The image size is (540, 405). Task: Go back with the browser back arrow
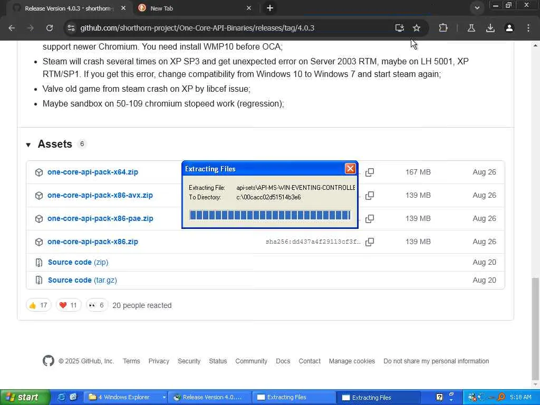click(12, 28)
